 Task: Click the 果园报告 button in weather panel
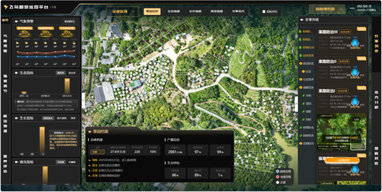69,21
